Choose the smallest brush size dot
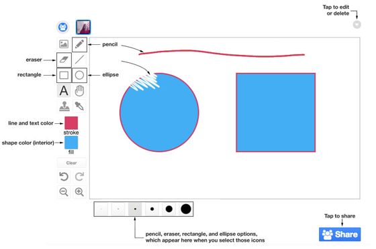 coord(101,209)
